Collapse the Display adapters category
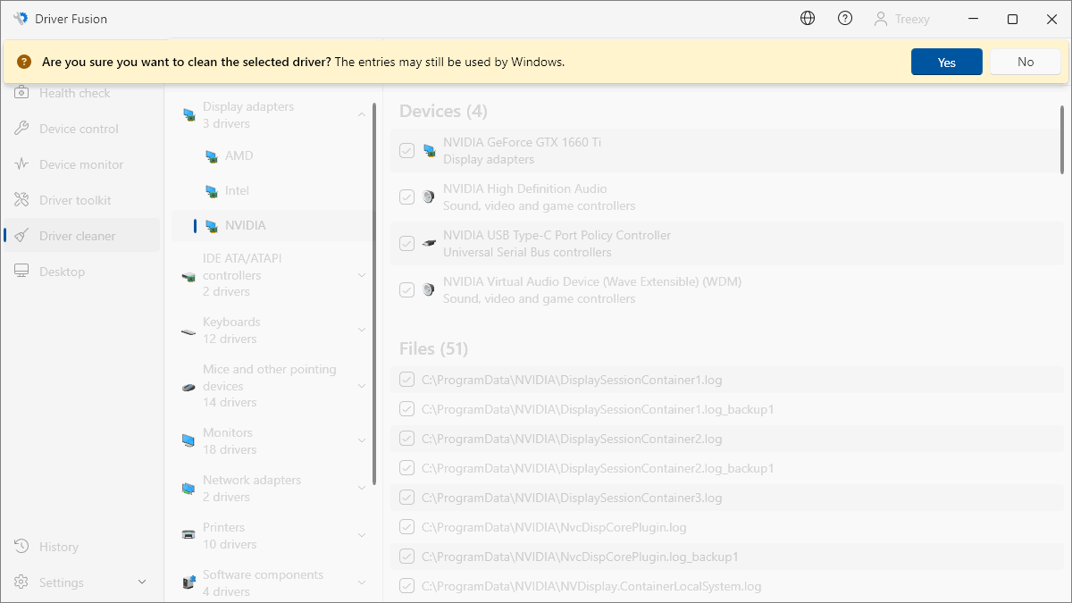The height and width of the screenshot is (603, 1072). 362,114
